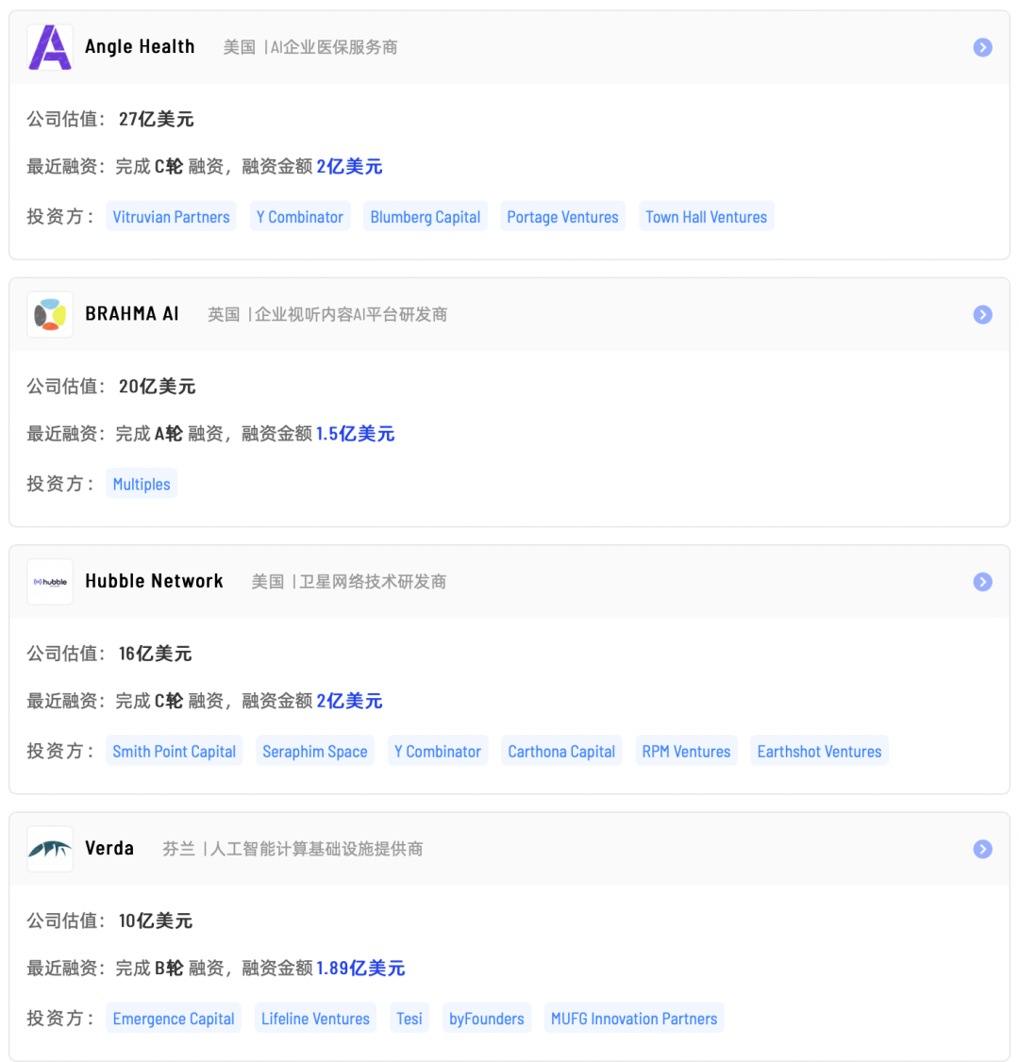The image size is (1019, 1062).
Task: Click Angle Health funding amount 2亿美元
Action: coord(349,167)
